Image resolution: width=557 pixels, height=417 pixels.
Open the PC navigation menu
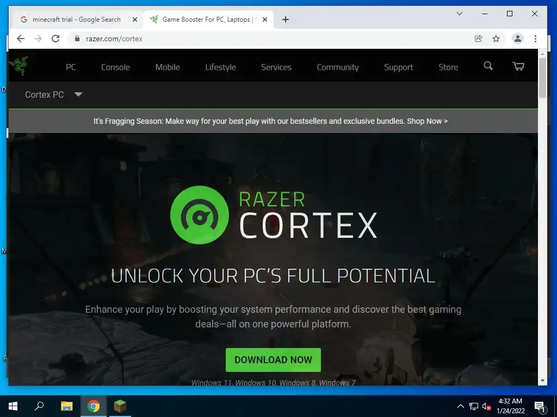71,67
